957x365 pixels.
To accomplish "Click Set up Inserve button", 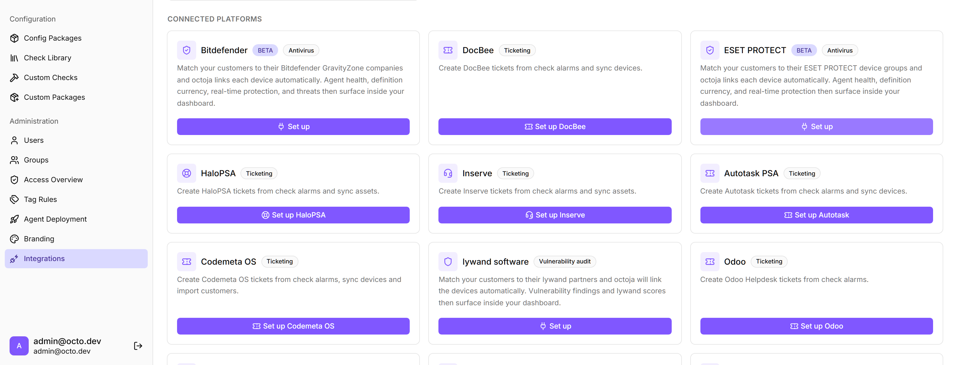I will click(x=555, y=215).
